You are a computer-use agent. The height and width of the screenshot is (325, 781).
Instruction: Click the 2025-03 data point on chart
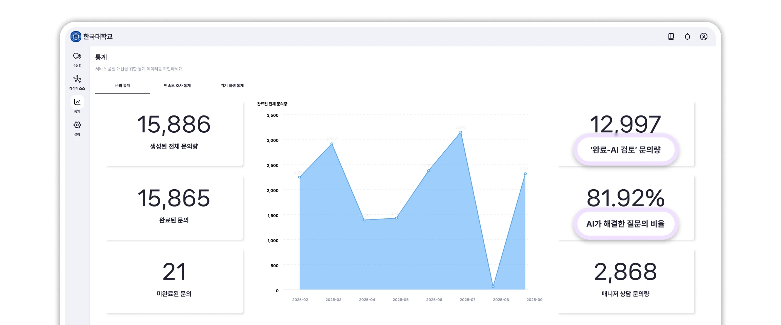(332, 144)
